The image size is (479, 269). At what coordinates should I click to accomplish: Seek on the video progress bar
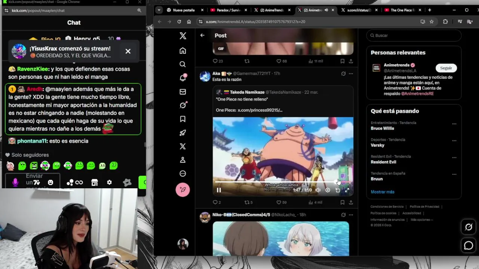[x=283, y=182]
